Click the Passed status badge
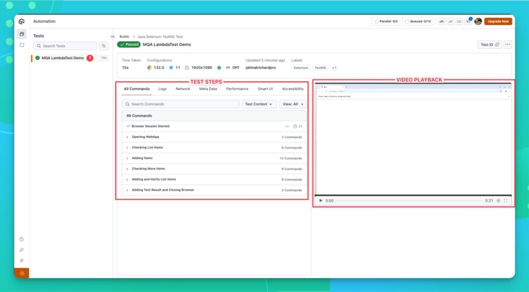Image resolution: width=529 pixels, height=292 pixels. (x=129, y=44)
